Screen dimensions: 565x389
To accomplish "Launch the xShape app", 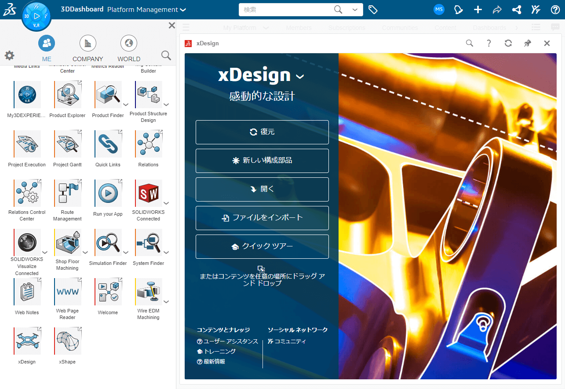I will click(x=67, y=341).
